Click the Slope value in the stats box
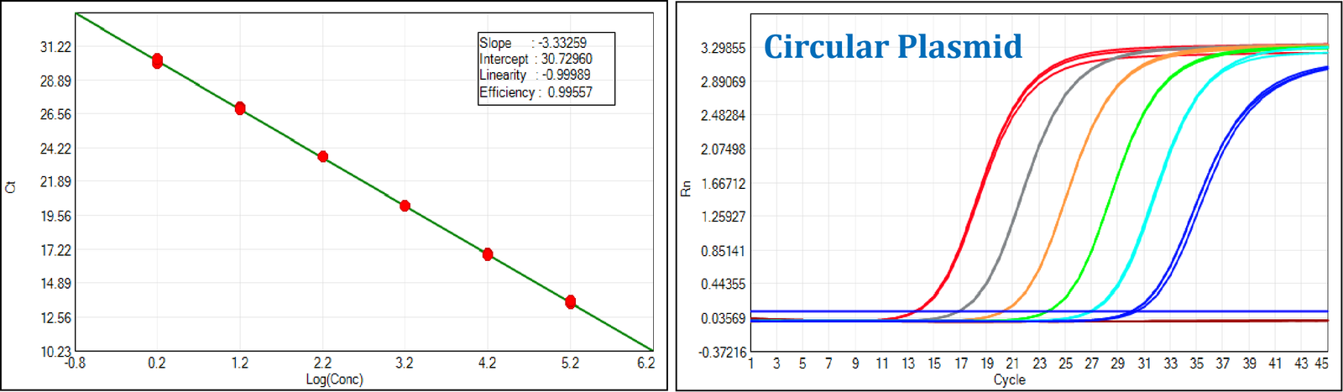1343x392 pixels. [562, 43]
